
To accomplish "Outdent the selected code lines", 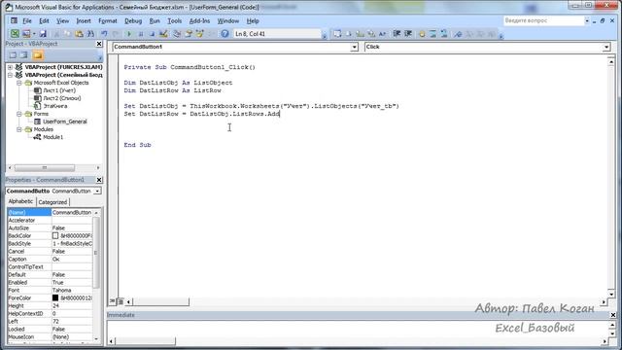I will tap(408, 34).
